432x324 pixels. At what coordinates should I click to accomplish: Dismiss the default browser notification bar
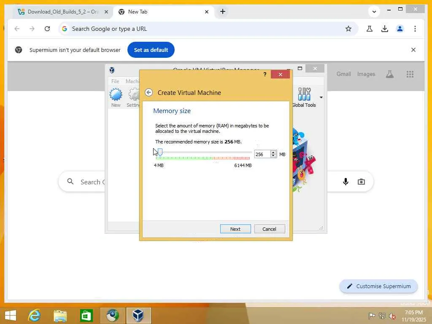[x=413, y=50]
